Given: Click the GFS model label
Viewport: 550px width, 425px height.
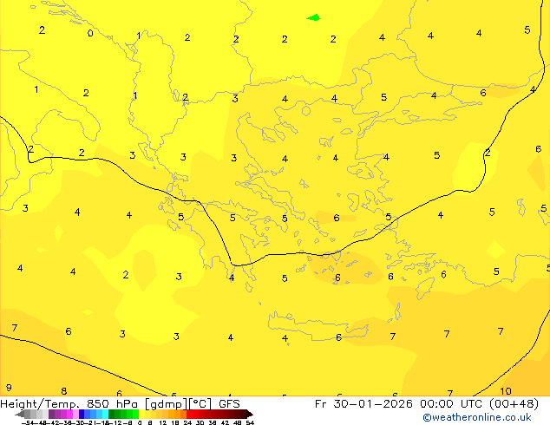Looking at the screenshot, I should pos(229,404).
